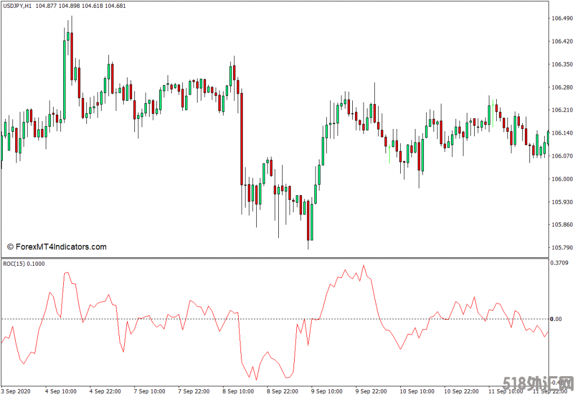
Task: Open the ForexMT4Indicators.com watermark link
Action: click(x=56, y=247)
